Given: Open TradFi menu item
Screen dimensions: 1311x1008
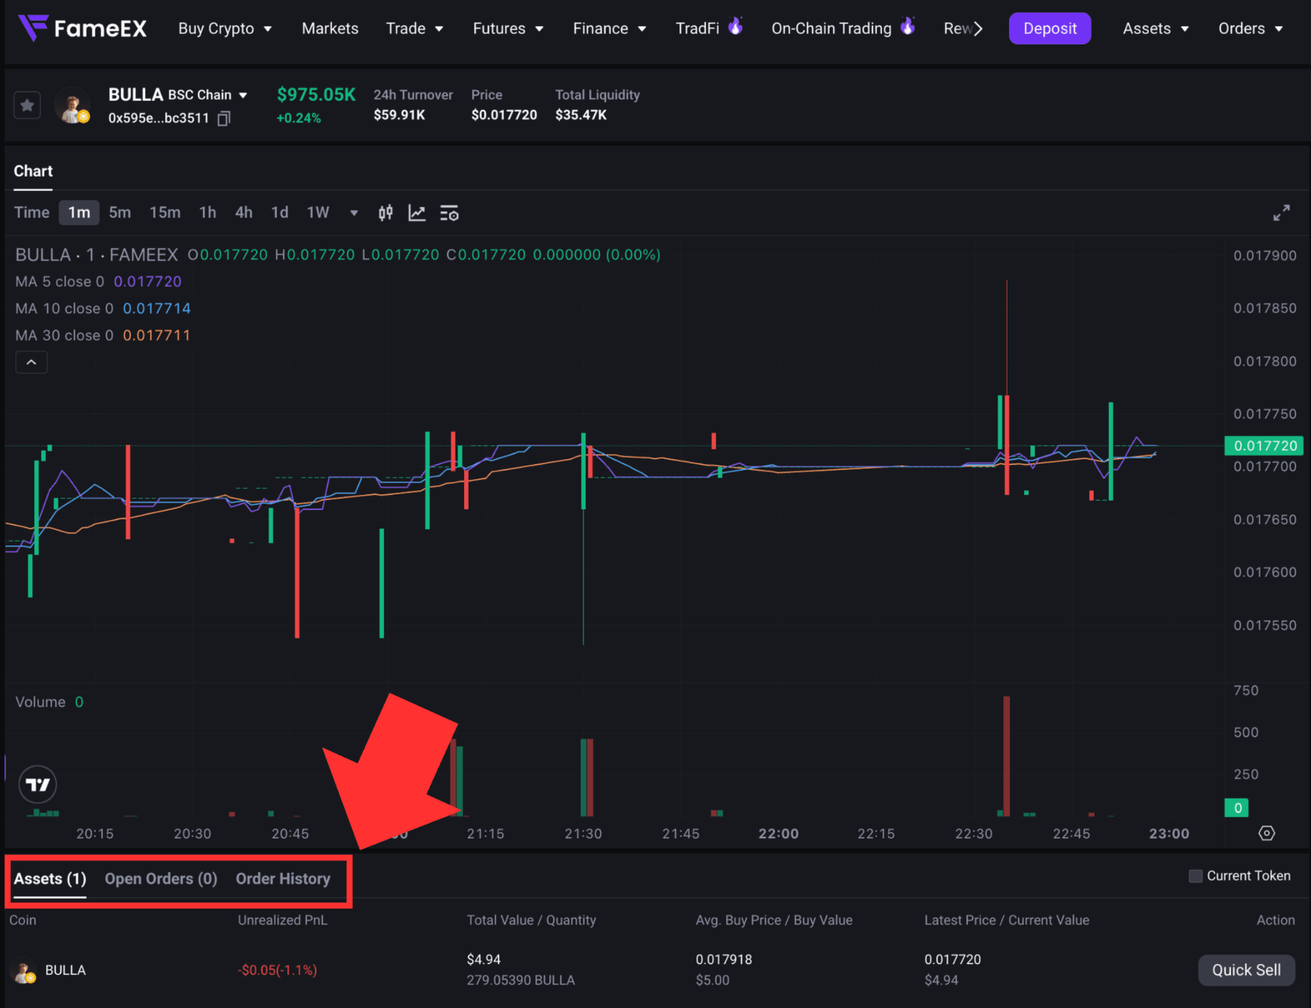Looking at the screenshot, I should click(697, 28).
